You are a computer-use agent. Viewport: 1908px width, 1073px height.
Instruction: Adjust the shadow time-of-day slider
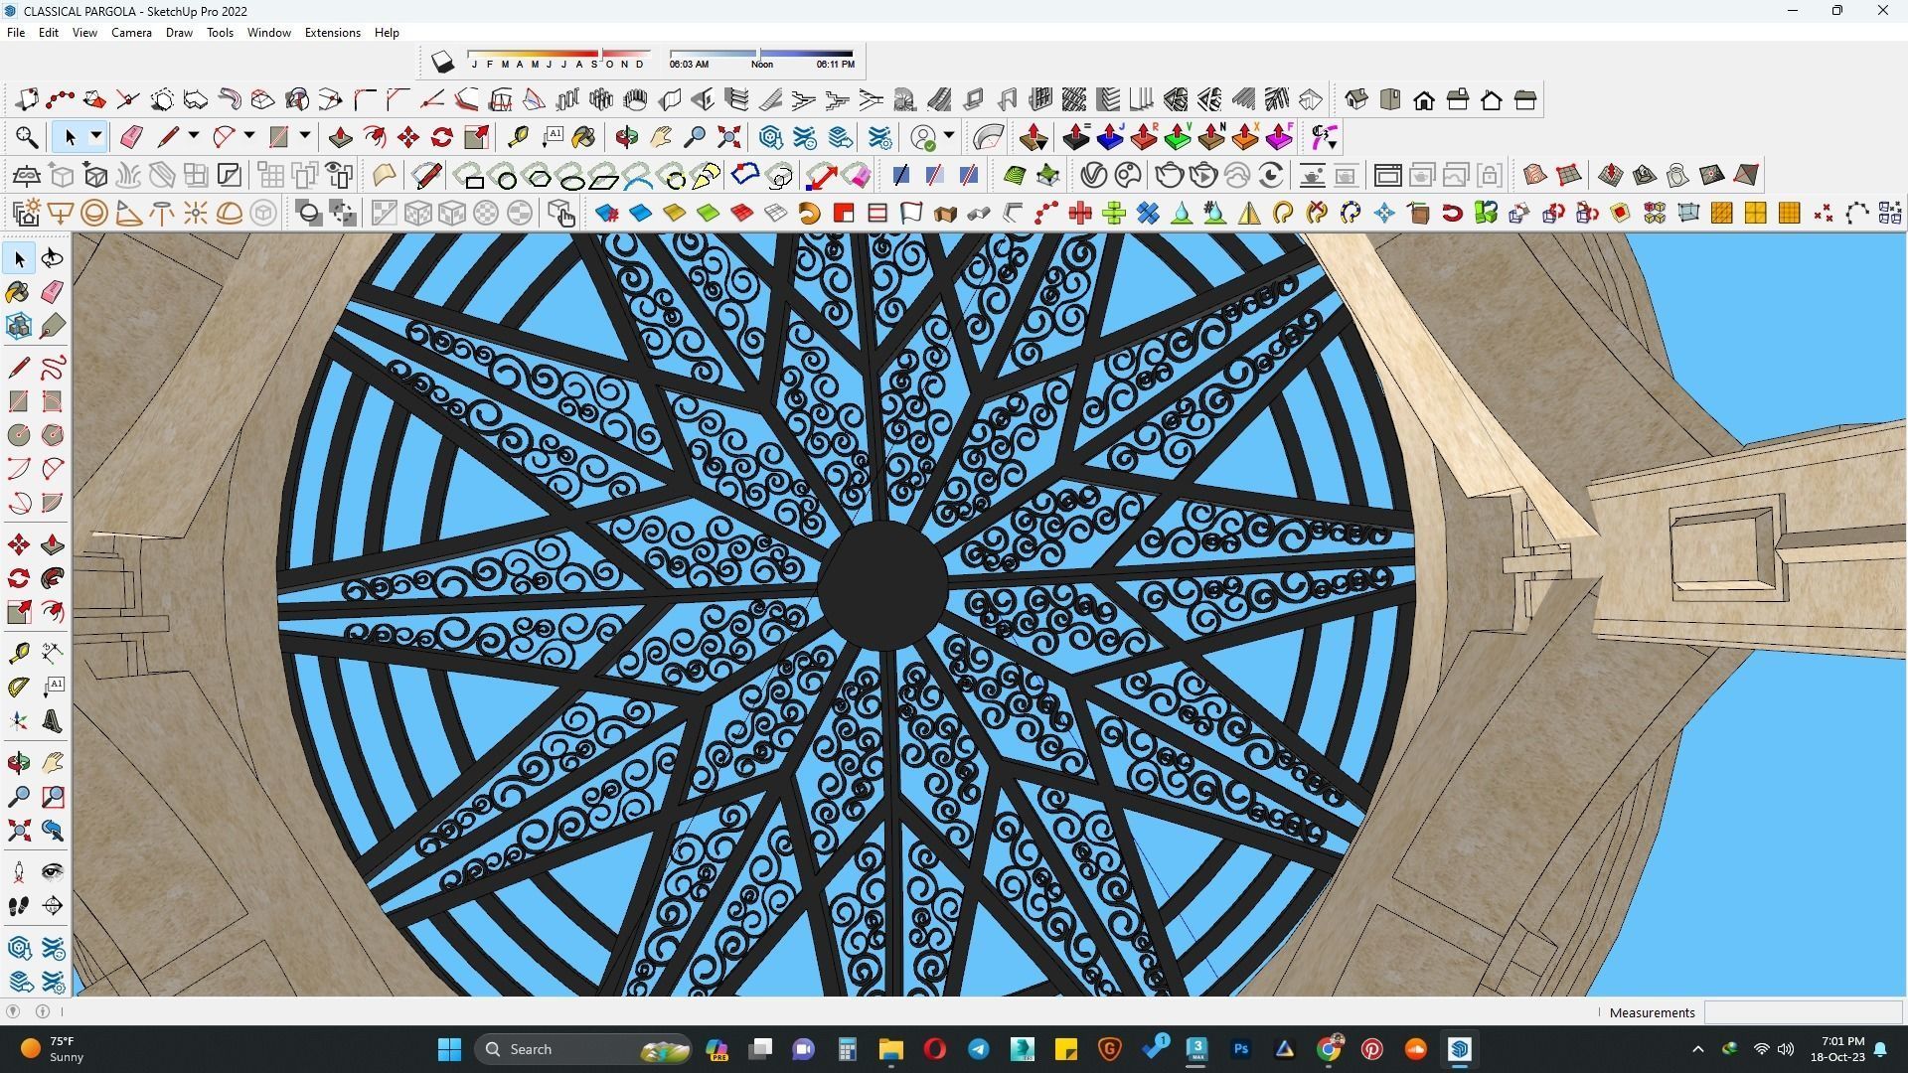point(760,53)
